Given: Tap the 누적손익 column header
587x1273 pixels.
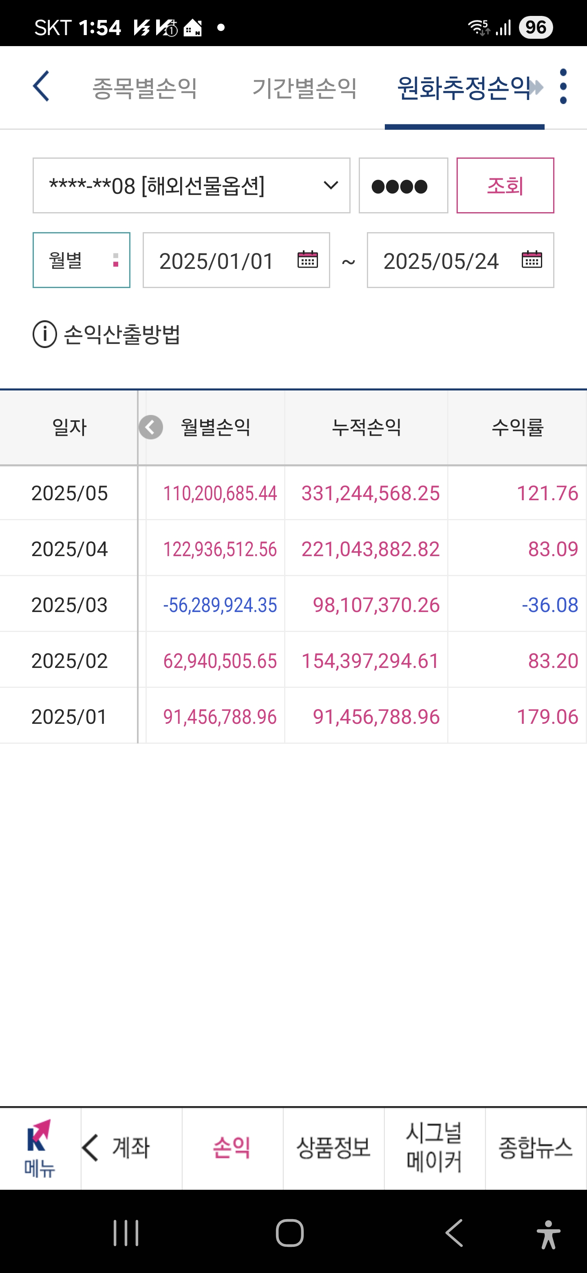Looking at the screenshot, I should point(366,427).
